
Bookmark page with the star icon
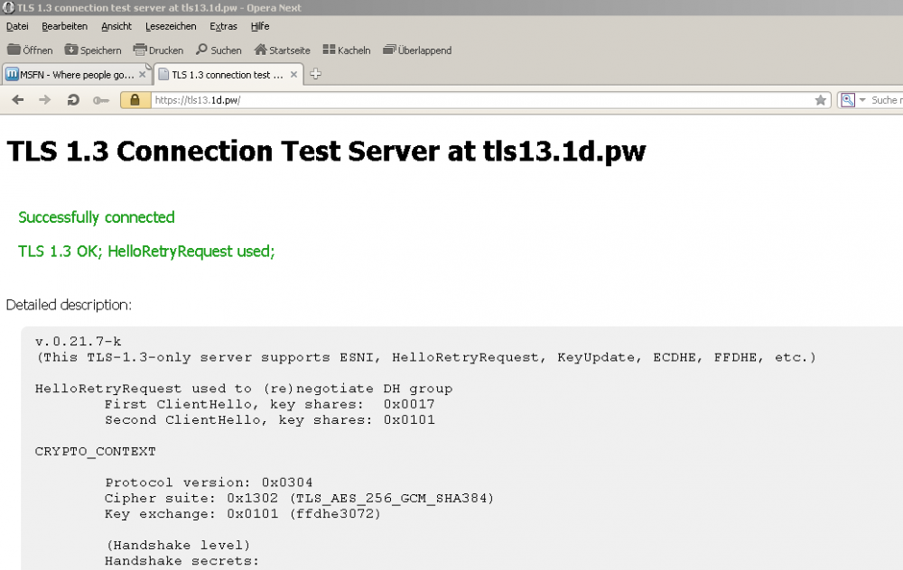(820, 100)
